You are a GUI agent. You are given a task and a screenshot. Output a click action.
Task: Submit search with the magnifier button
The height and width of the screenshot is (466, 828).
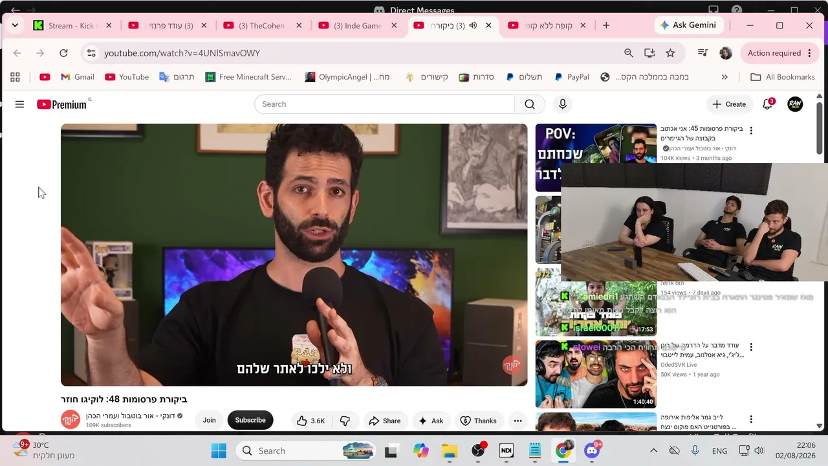point(530,104)
